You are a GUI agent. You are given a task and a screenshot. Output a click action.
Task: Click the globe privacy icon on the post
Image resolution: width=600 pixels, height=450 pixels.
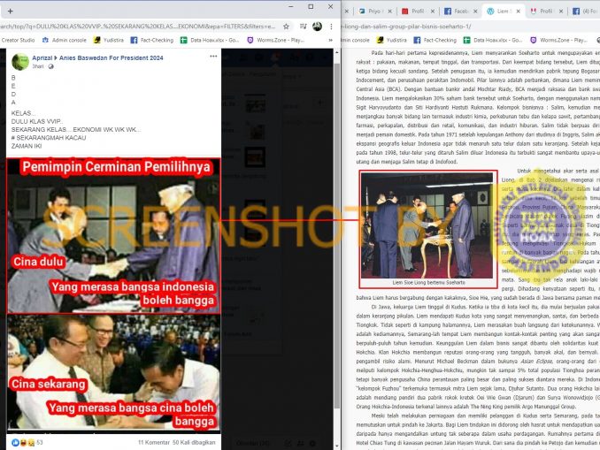click(x=51, y=66)
